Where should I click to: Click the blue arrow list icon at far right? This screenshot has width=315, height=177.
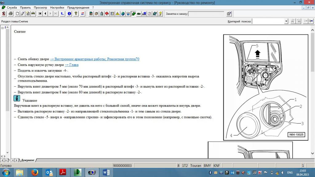(311, 21)
